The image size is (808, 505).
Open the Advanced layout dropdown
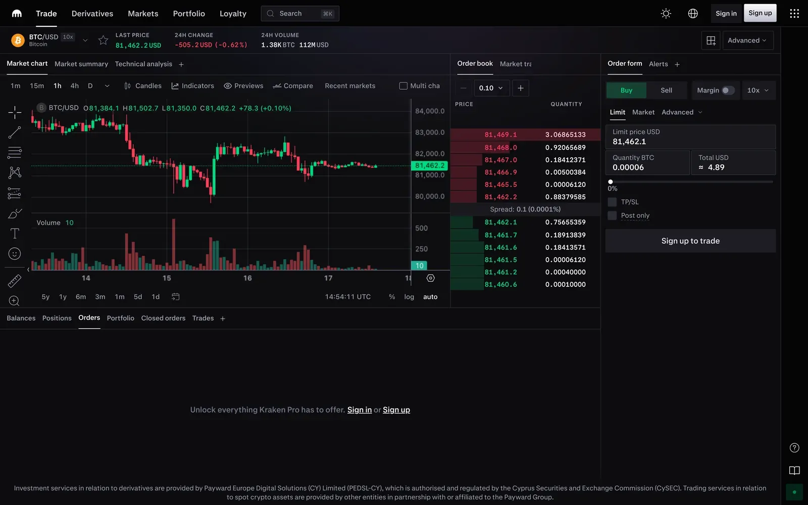[x=747, y=40]
